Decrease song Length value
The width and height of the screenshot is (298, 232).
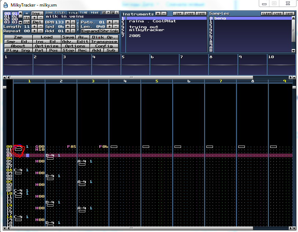[x=40, y=27]
